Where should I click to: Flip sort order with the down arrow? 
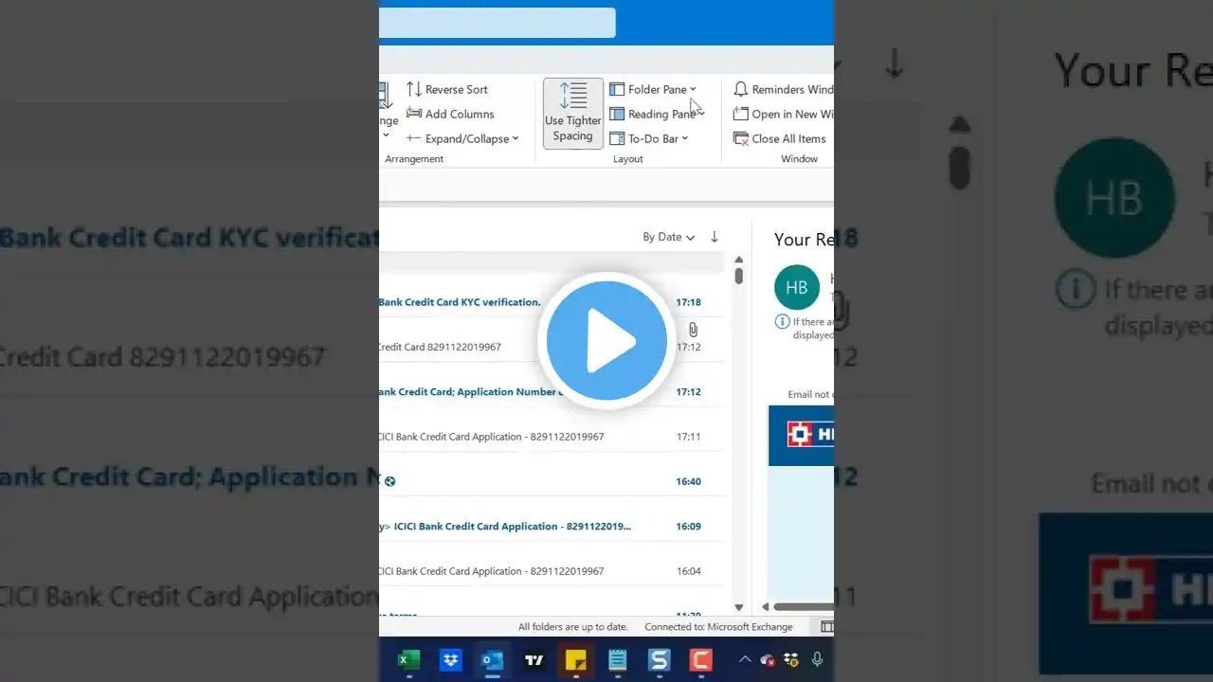tap(715, 237)
